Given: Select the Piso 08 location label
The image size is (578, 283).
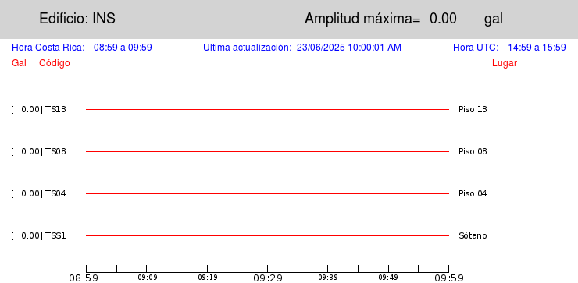Looking at the screenshot, I should 473,151.
